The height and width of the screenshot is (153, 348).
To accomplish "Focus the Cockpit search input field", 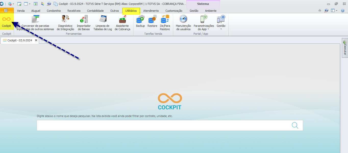I will pos(170,125).
